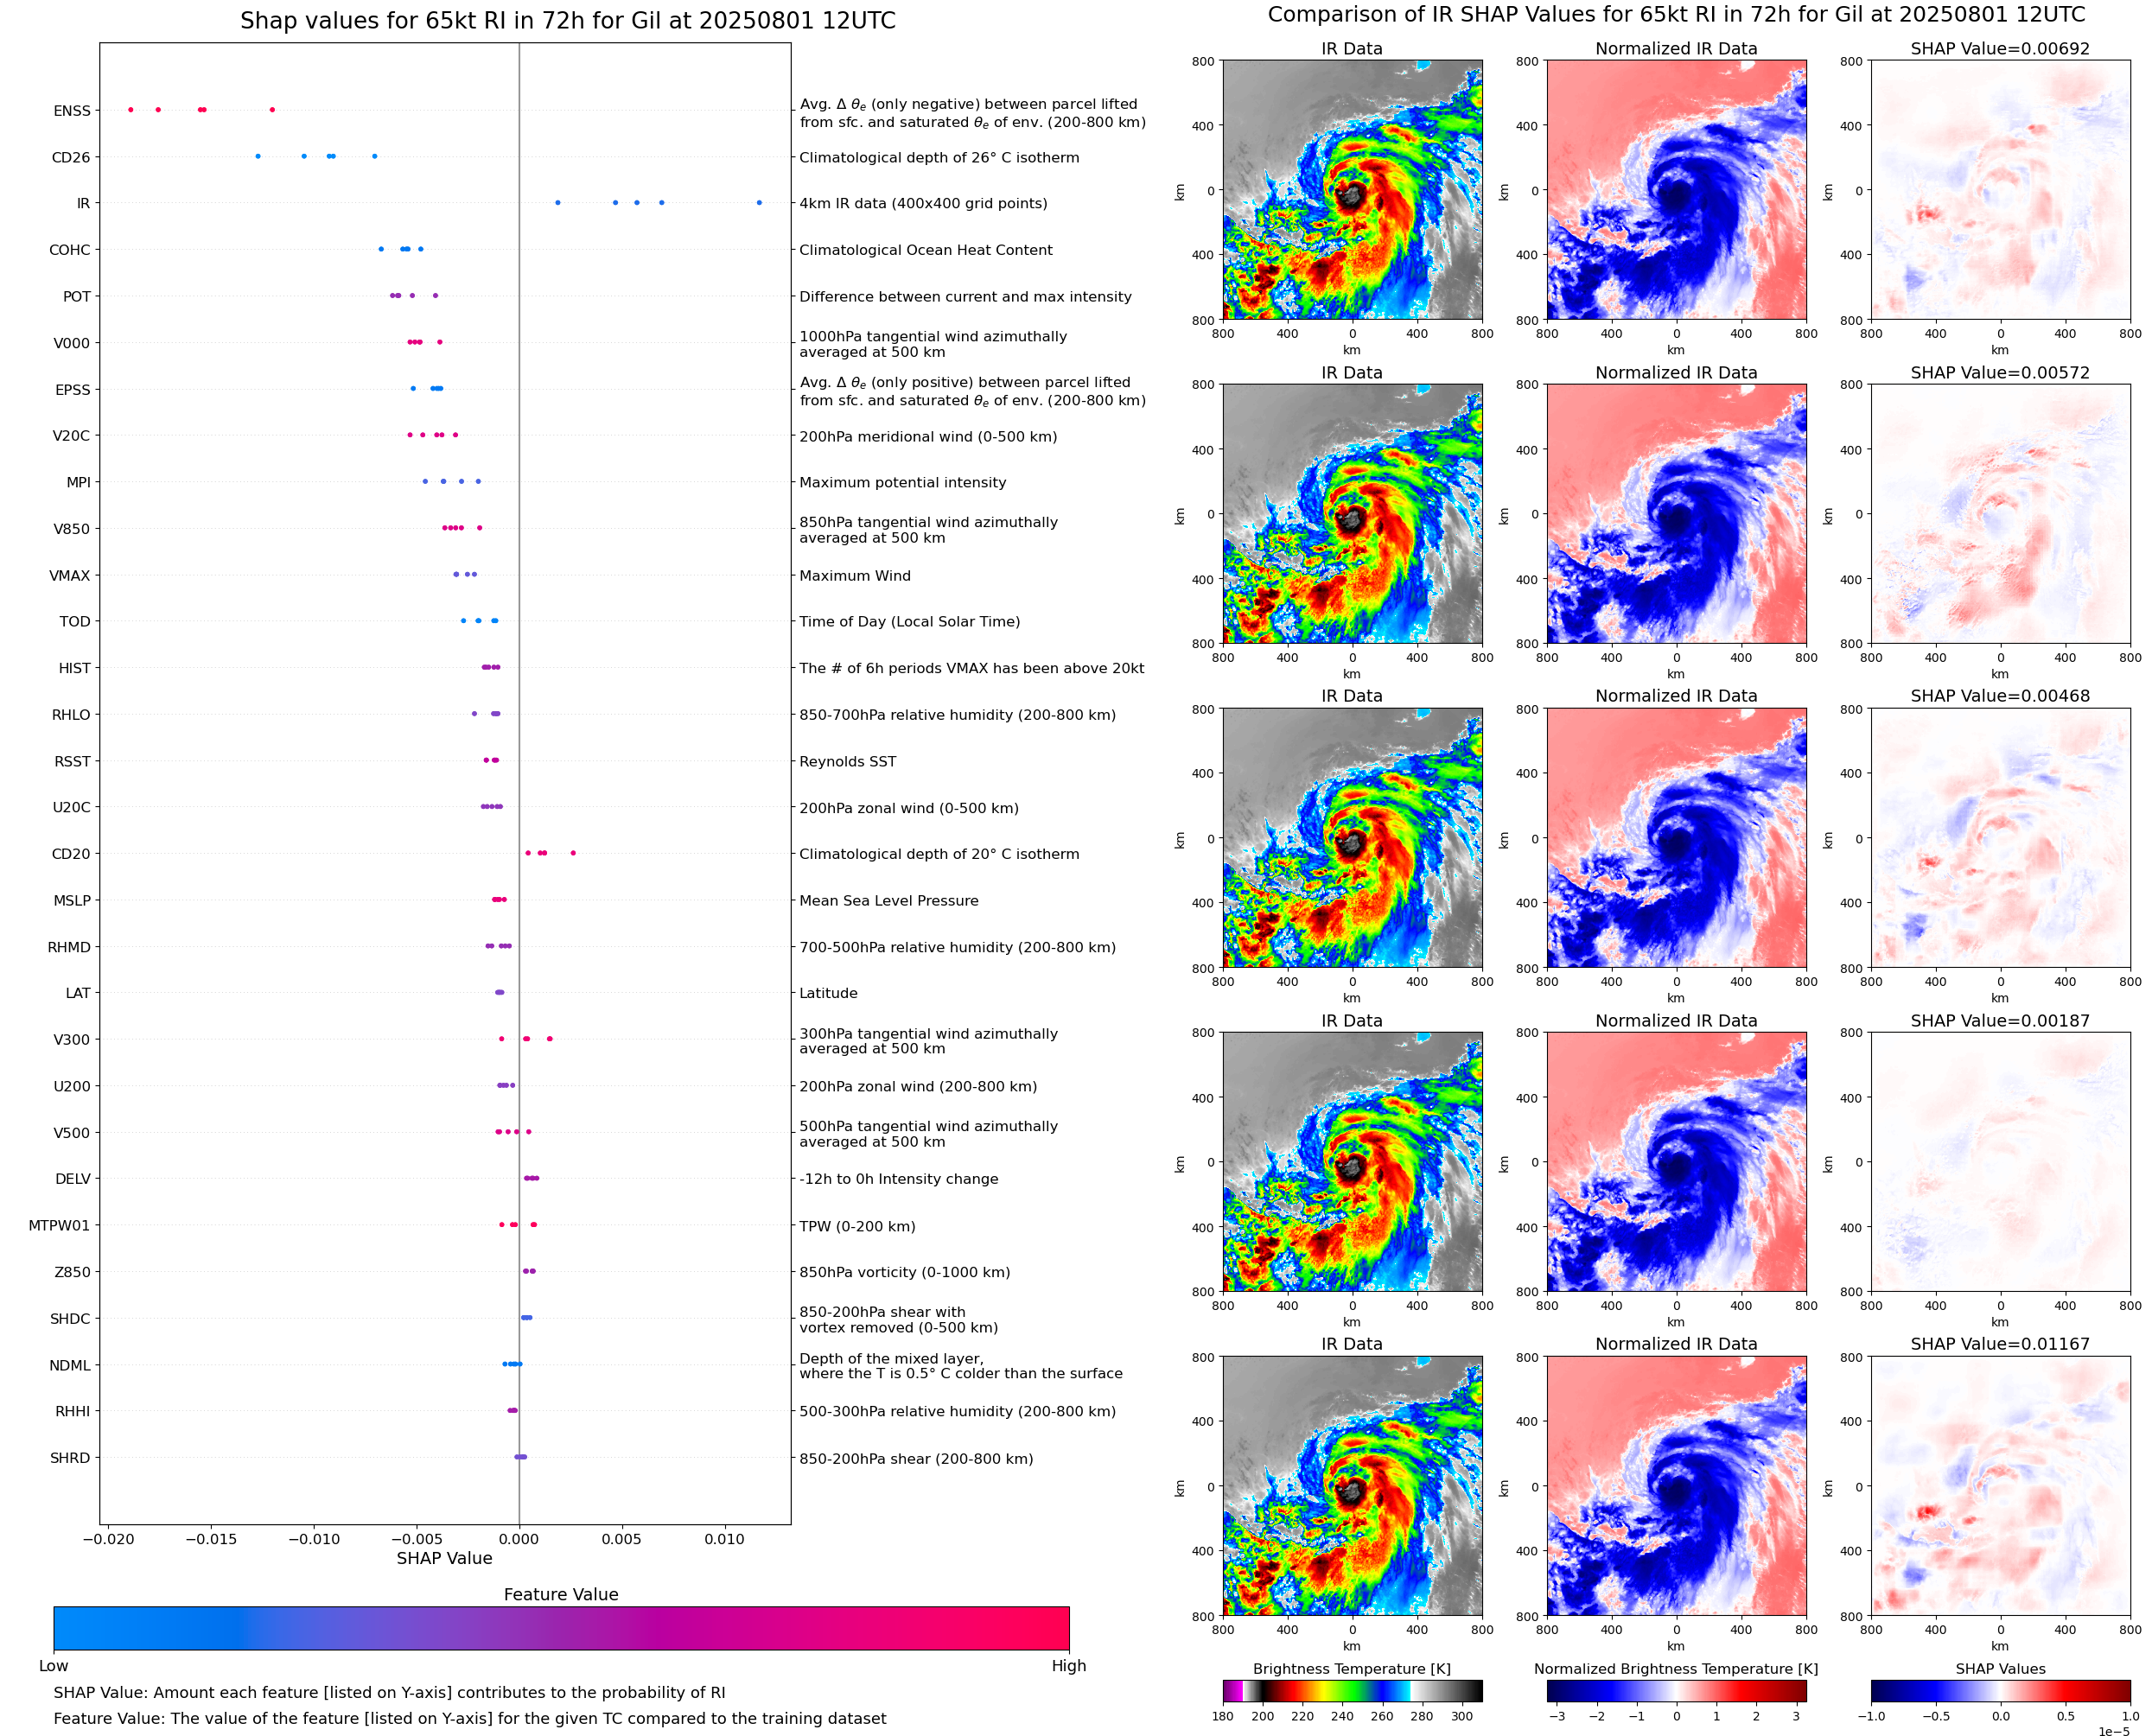This screenshot has width=2152, height=1736.
Task: Click the rightmost IR SHAP value dot
Action: (x=759, y=203)
